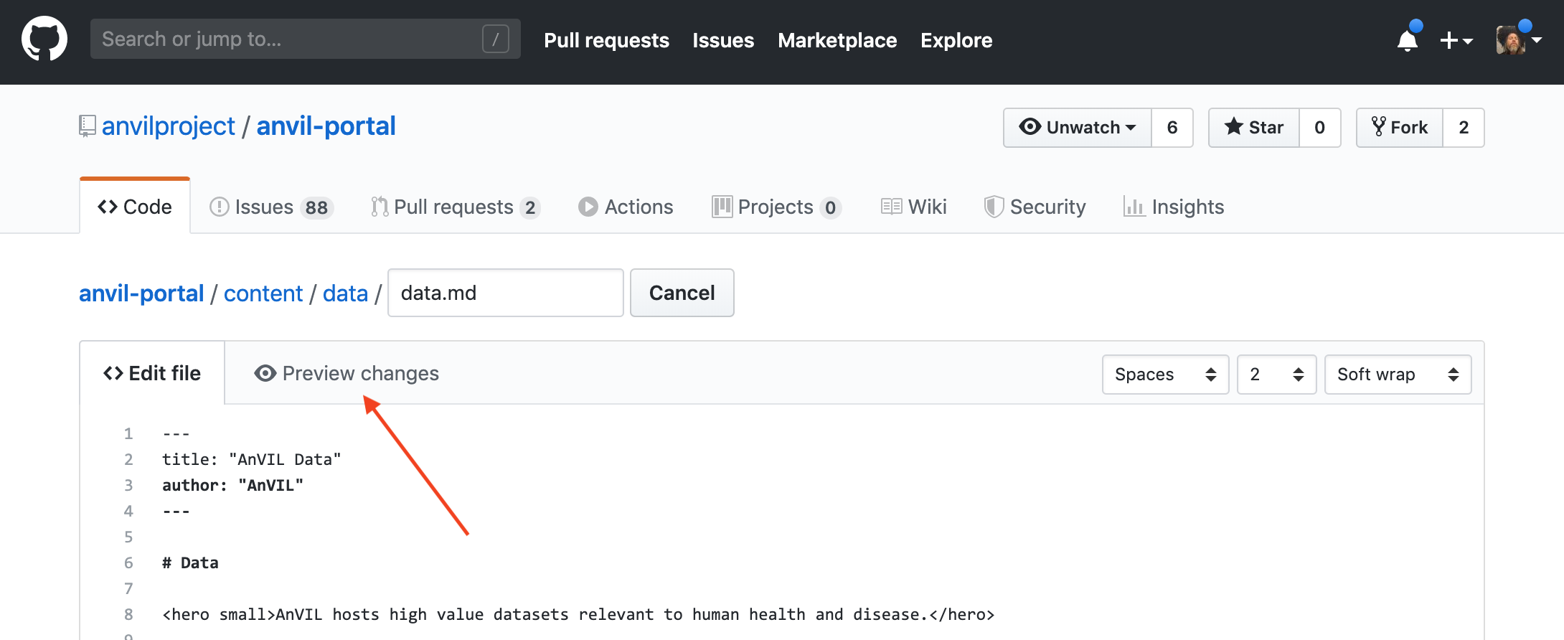Open the Spaces indent mode dropdown

pyautogui.click(x=1166, y=375)
